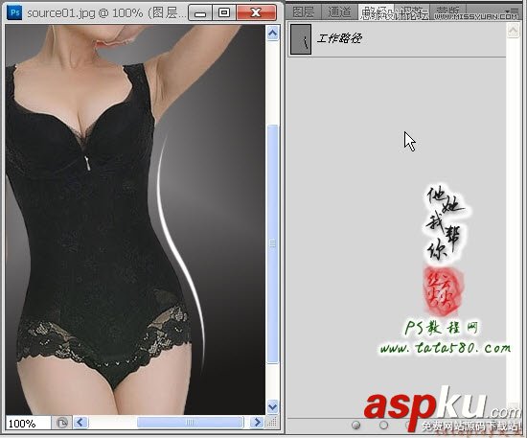The height and width of the screenshot is (438, 527).
Task: Click document vertical scrollbar up arrow
Action: pos(272,33)
